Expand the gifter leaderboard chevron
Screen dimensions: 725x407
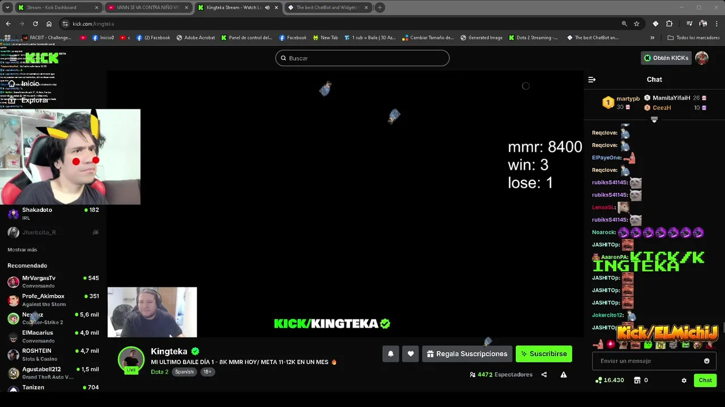[x=654, y=120]
